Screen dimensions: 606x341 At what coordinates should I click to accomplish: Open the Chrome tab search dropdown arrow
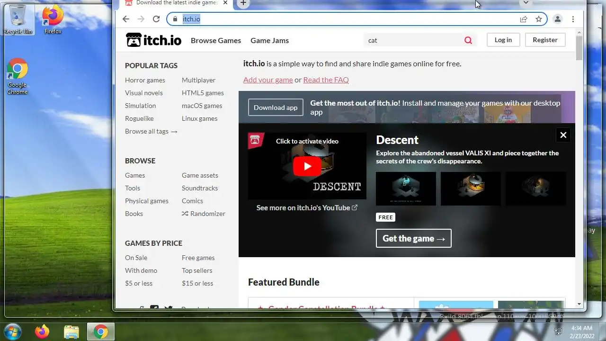526,3
